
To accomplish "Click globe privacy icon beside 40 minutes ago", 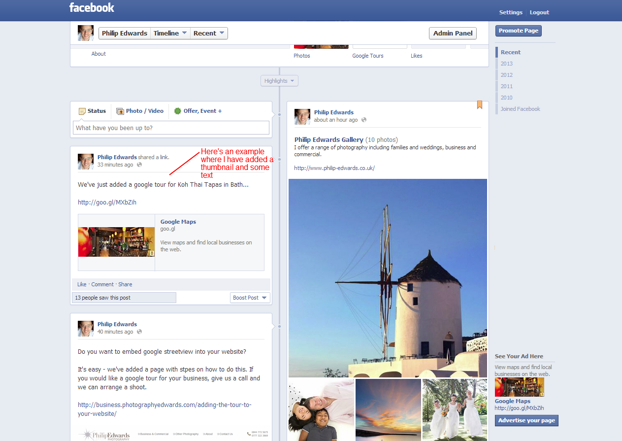I will pos(139,332).
